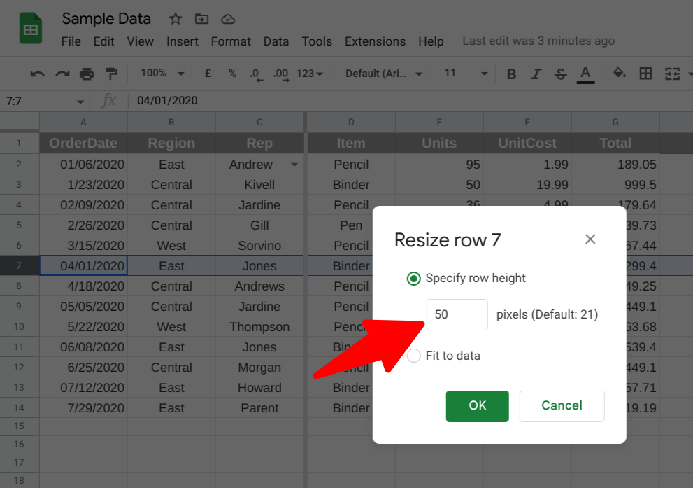Choose the Fit to data option
This screenshot has width=693, height=488.
point(413,356)
